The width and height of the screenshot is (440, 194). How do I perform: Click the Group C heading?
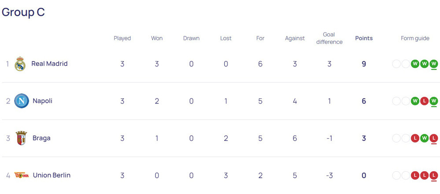point(23,12)
